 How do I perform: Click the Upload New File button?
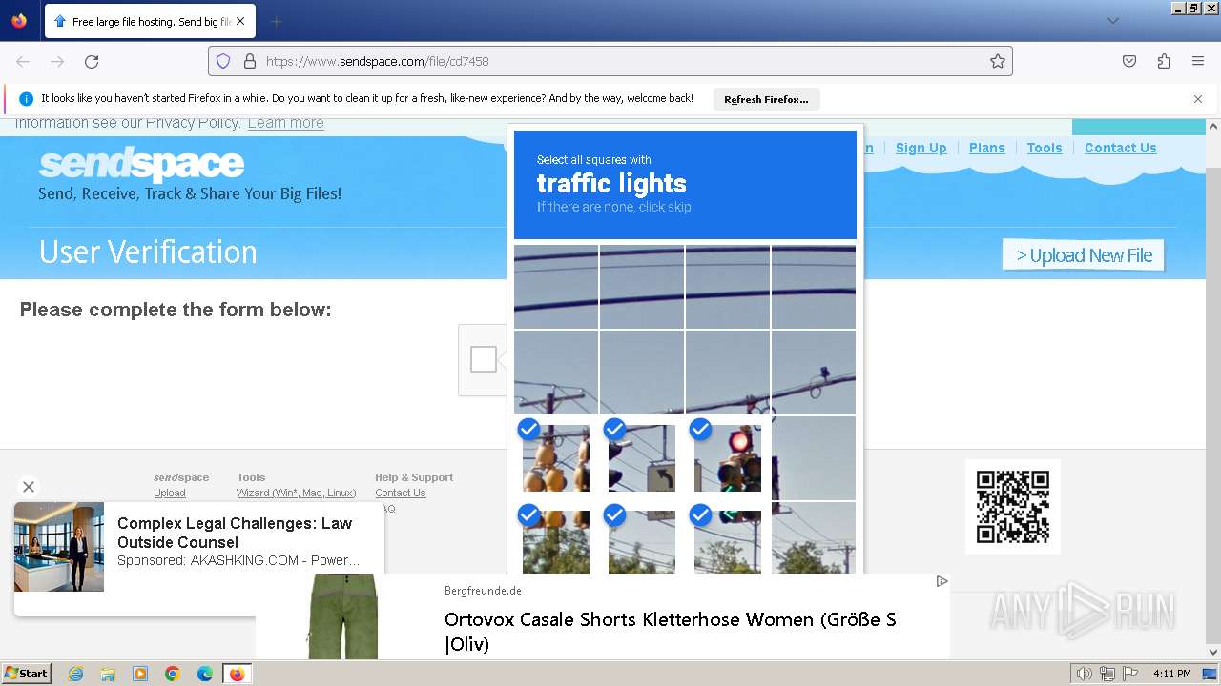click(1084, 255)
